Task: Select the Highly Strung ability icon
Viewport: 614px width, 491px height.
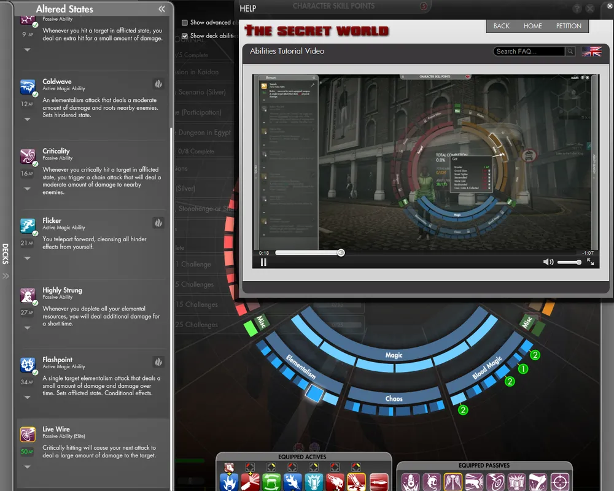Action: click(28, 295)
